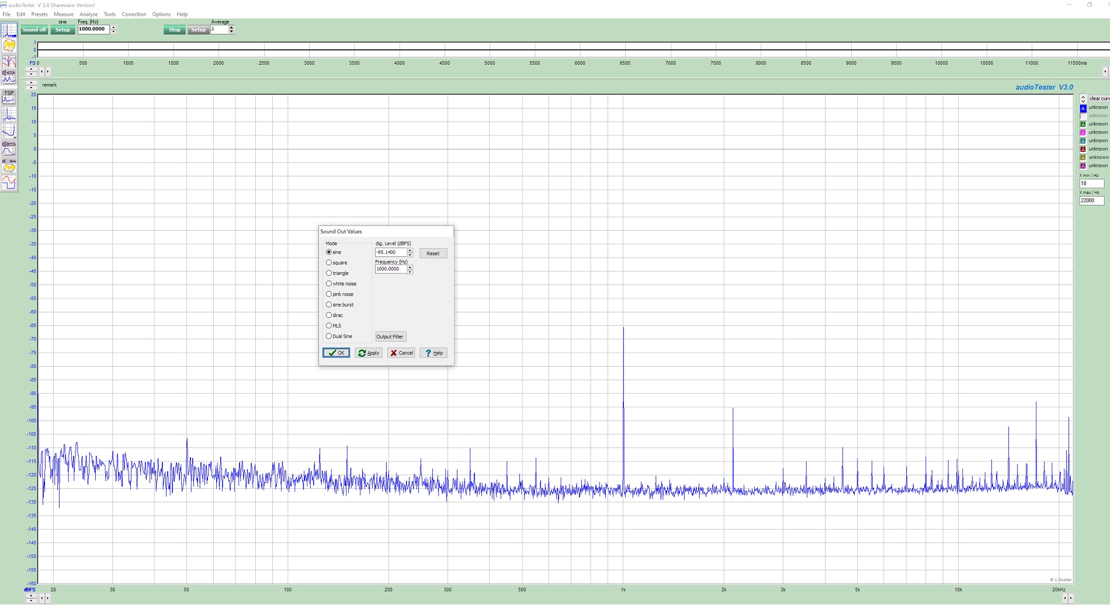1110x605 pixels.
Task: Select the blue curve A swatch
Action: click(x=1083, y=108)
